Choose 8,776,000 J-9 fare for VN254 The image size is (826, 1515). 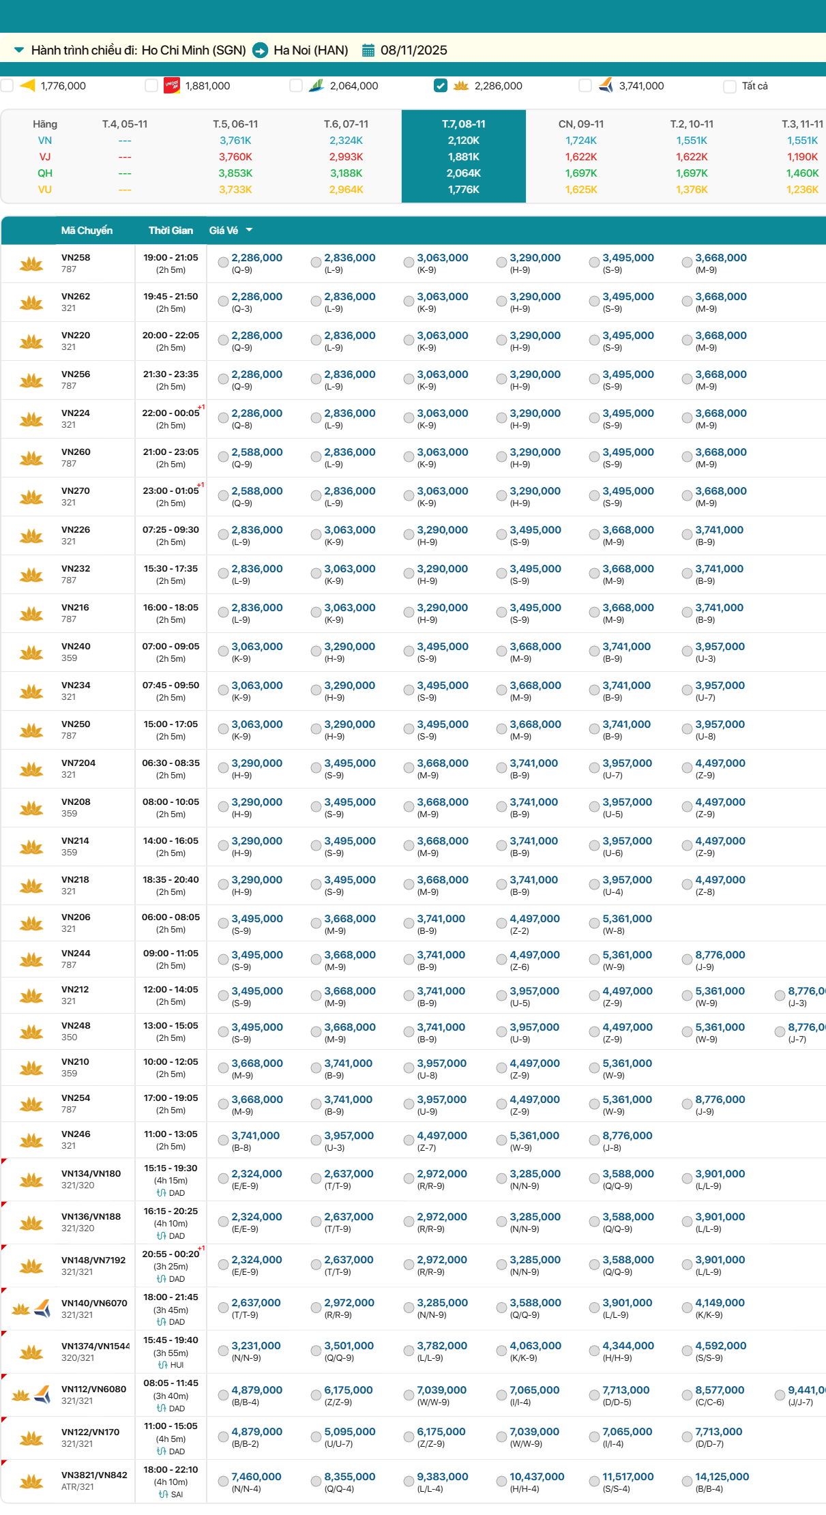(687, 1104)
